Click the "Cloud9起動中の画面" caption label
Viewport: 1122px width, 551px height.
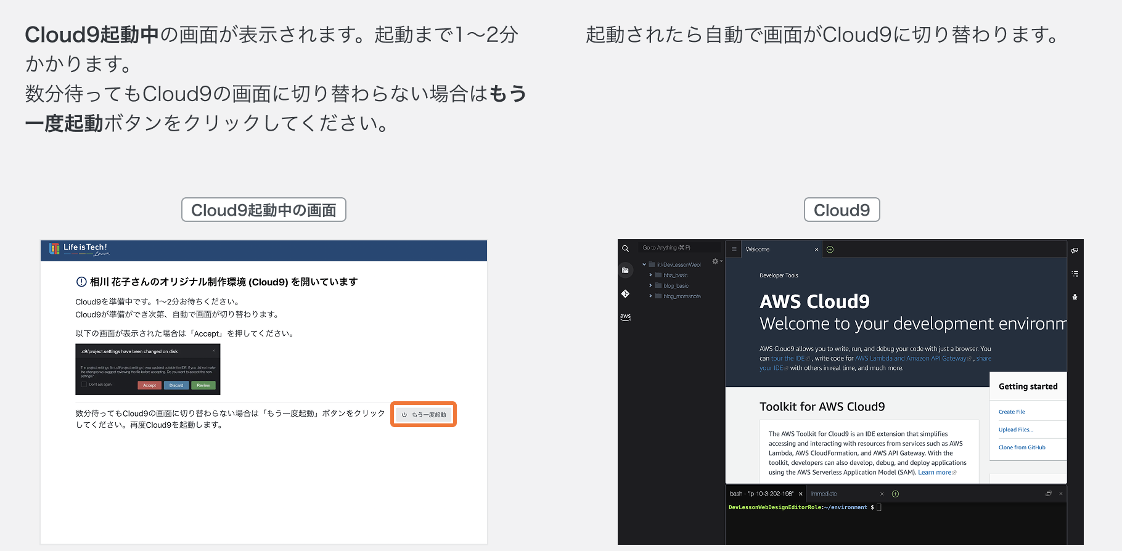tap(264, 210)
